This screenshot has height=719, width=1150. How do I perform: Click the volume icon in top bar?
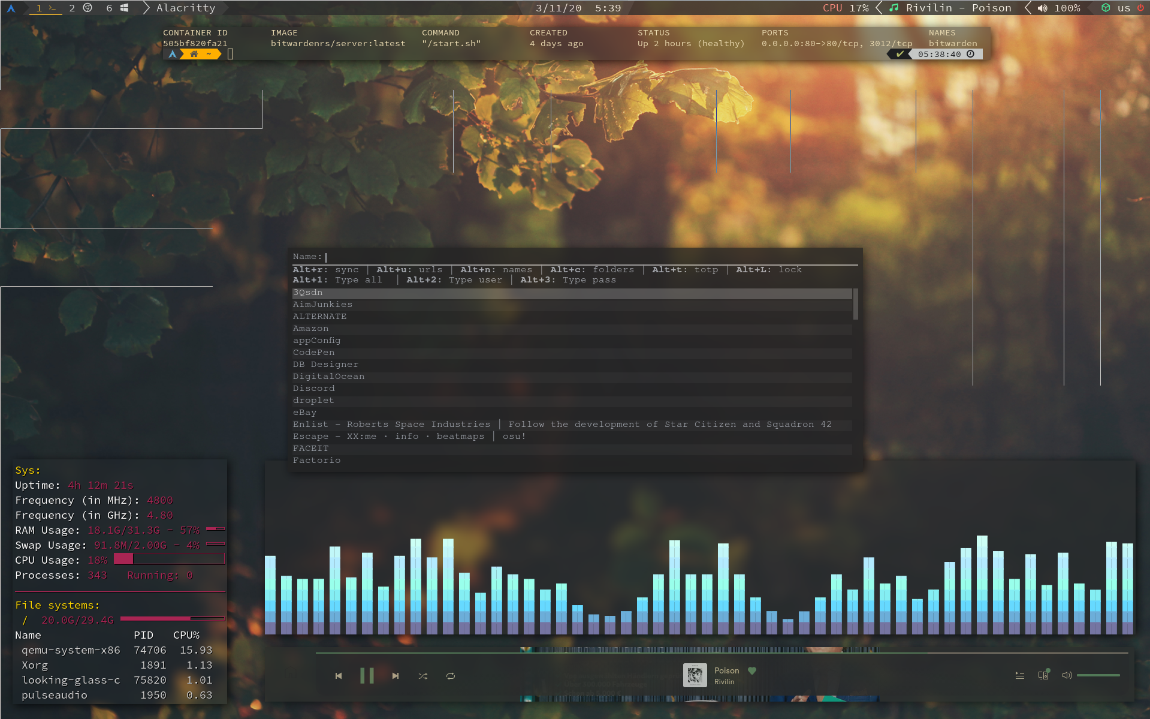[x=1043, y=8]
